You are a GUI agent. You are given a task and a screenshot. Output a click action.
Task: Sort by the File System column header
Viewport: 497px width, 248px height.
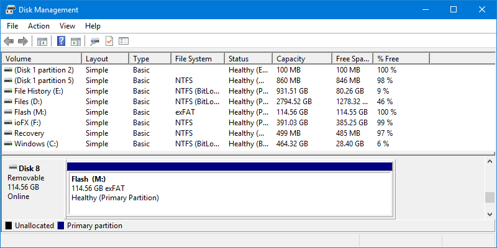pos(197,59)
